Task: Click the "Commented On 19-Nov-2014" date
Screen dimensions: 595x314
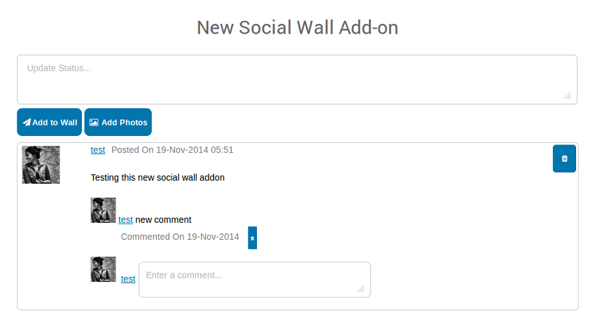Action: click(180, 237)
